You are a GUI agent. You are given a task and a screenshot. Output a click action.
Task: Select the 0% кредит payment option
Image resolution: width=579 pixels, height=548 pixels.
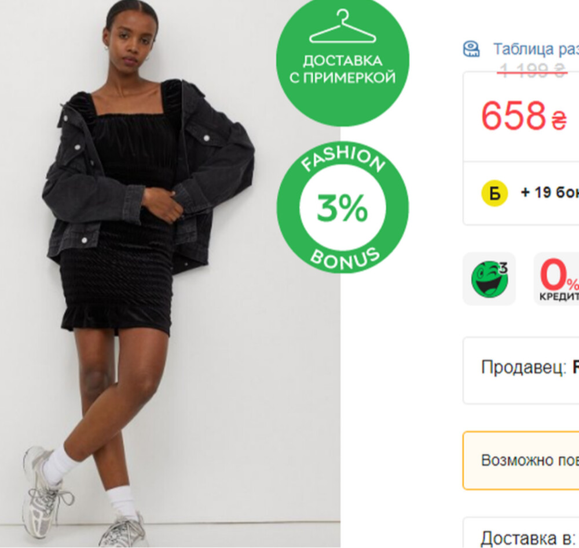(x=556, y=279)
